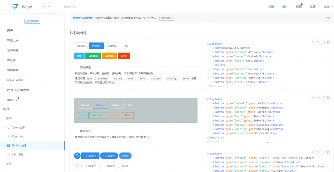The image size is (334, 172).
Task: Expand ghost button code with bottom chevron
Action: [x=267, y=142]
